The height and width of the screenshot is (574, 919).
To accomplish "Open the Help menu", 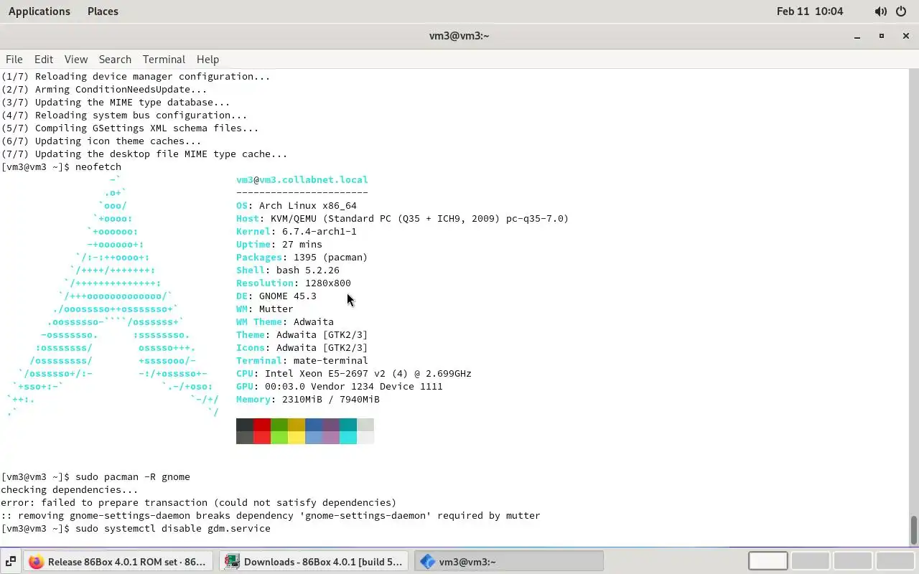I will (x=207, y=60).
